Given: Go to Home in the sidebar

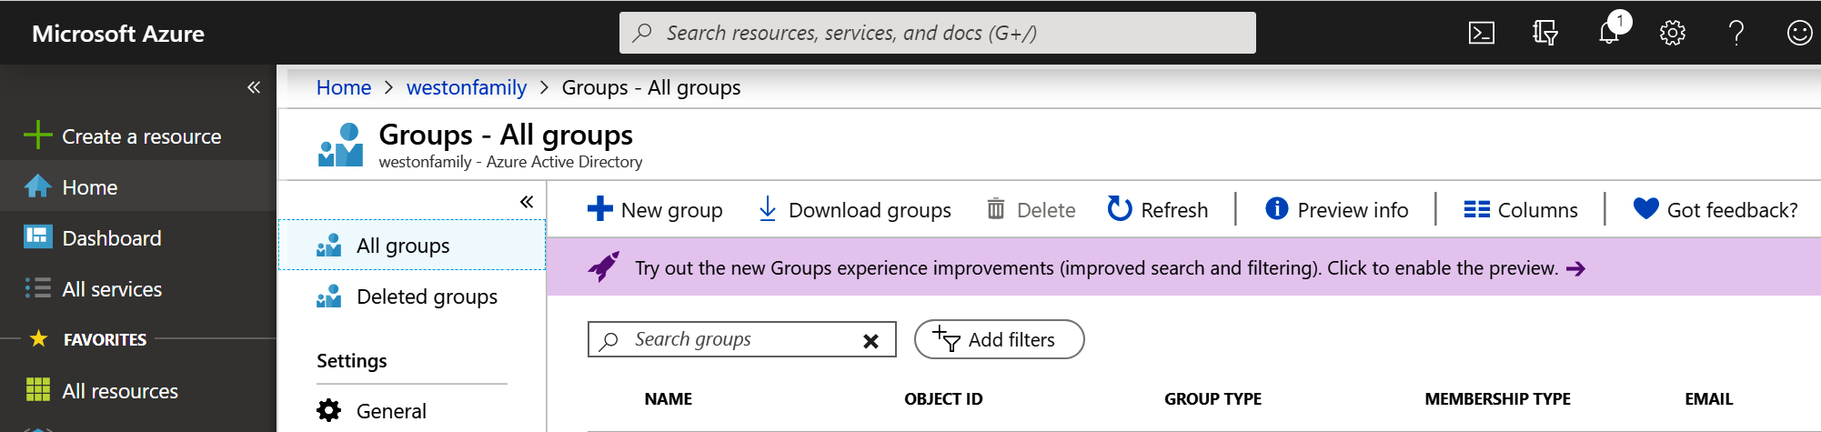Looking at the screenshot, I should (x=138, y=186).
